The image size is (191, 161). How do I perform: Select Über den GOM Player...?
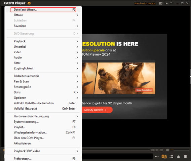pos(43,138)
